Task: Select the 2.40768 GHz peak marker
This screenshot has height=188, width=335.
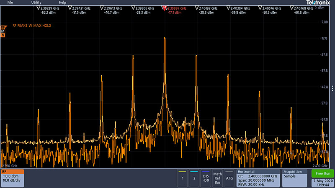Action: [x=291, y=8]
